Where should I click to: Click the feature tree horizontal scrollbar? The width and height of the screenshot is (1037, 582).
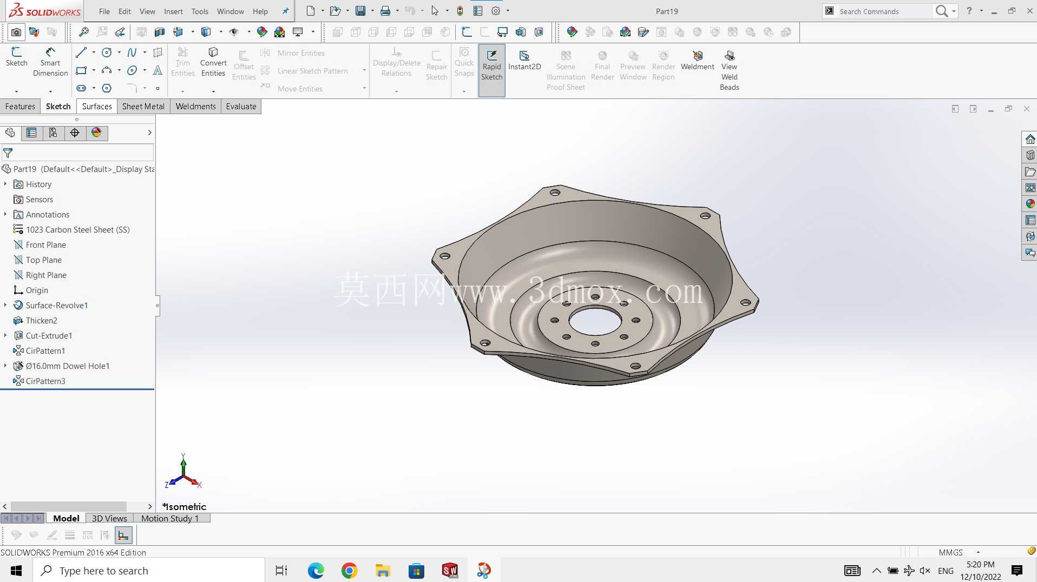click(x=69, y=506)
